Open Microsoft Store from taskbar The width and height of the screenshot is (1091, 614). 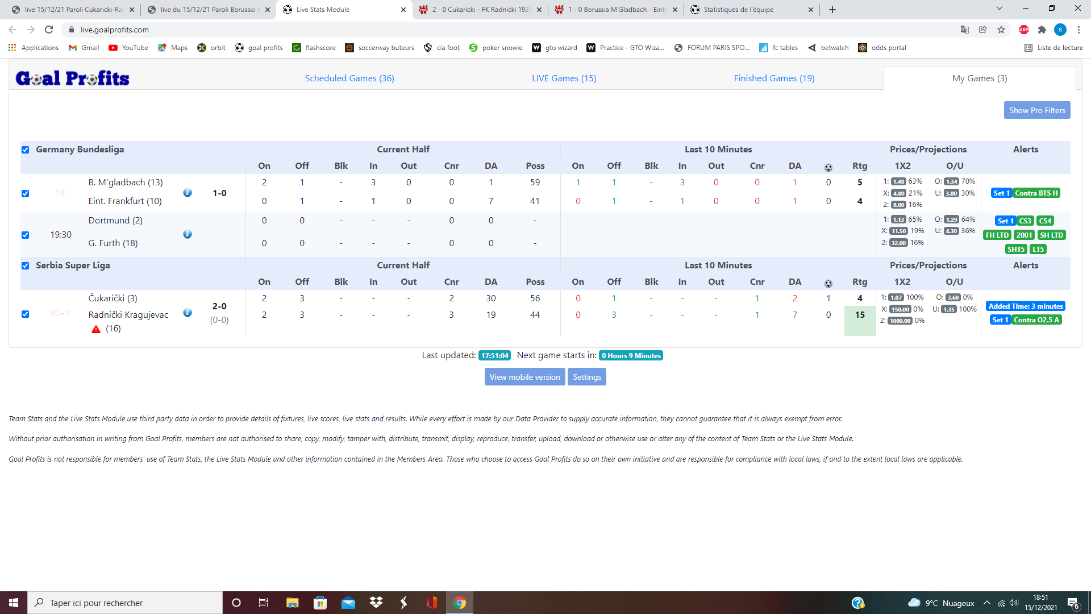click(x=320, y=603)
